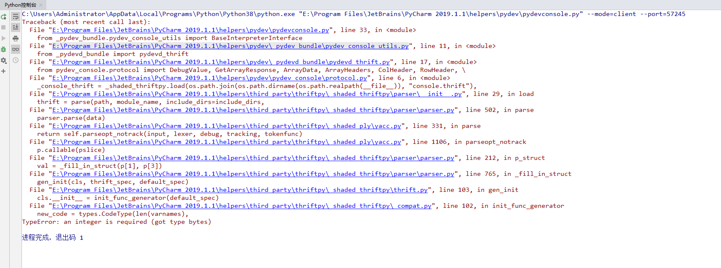
Task: Toggle soft-wrap for console output
Action: point(16,17)
